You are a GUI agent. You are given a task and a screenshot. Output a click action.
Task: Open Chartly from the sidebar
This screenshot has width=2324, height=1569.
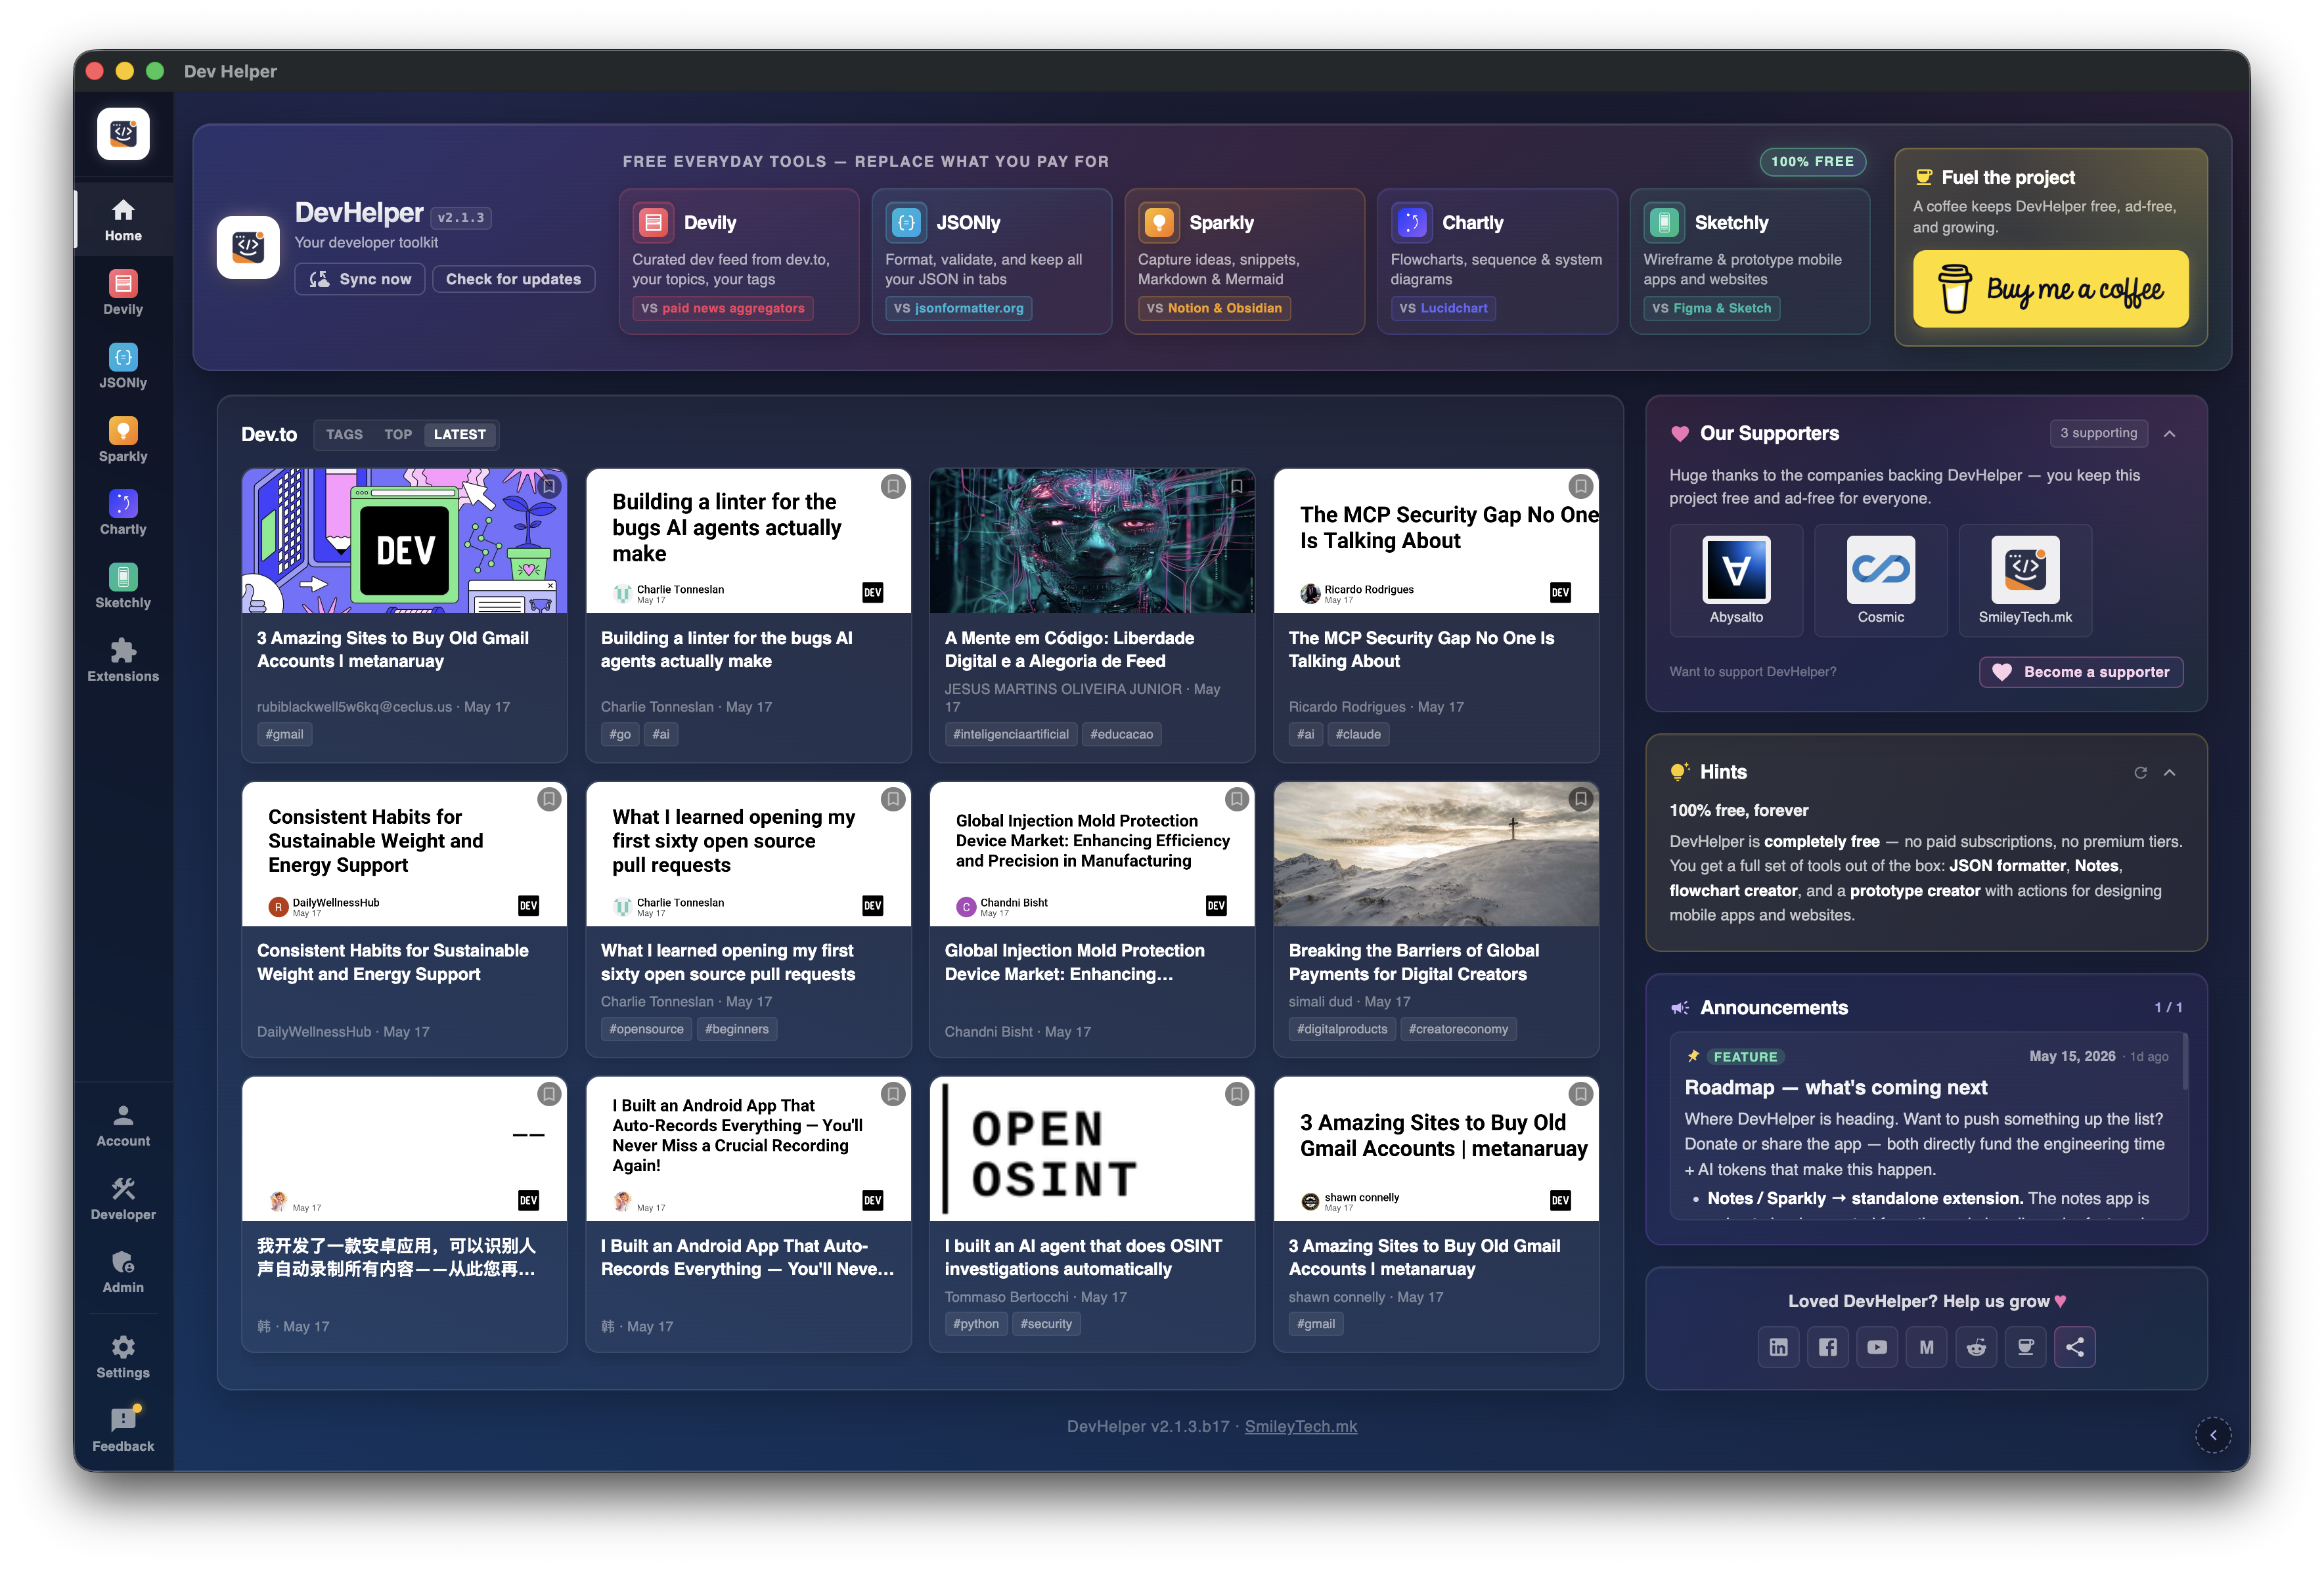click(x=123, y=513)
